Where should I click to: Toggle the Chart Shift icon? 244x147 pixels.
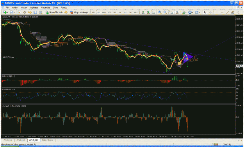pos(177,12)
